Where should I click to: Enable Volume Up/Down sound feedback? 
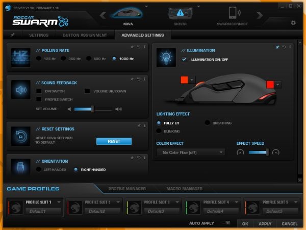point(87,91)
